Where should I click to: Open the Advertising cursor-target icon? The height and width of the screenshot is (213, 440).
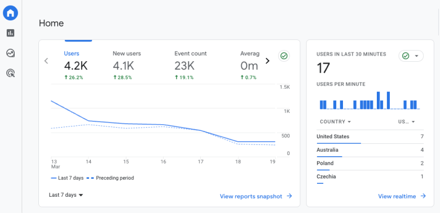[x=10, y=73]
